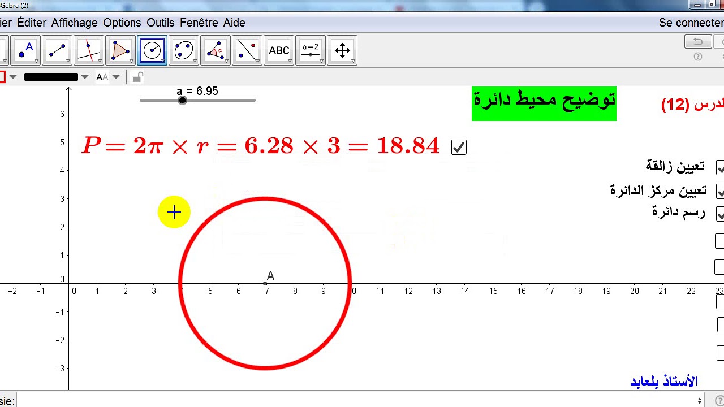Screen dimensions: 724x407
Task: Click the x-axis label 15
Action: (x=493, y=291)
